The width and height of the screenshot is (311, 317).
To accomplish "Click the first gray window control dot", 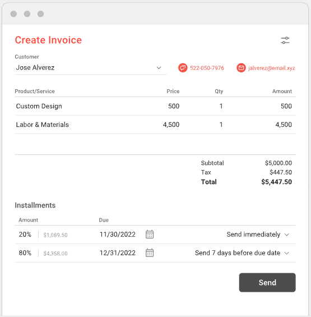I will [13, 14].
